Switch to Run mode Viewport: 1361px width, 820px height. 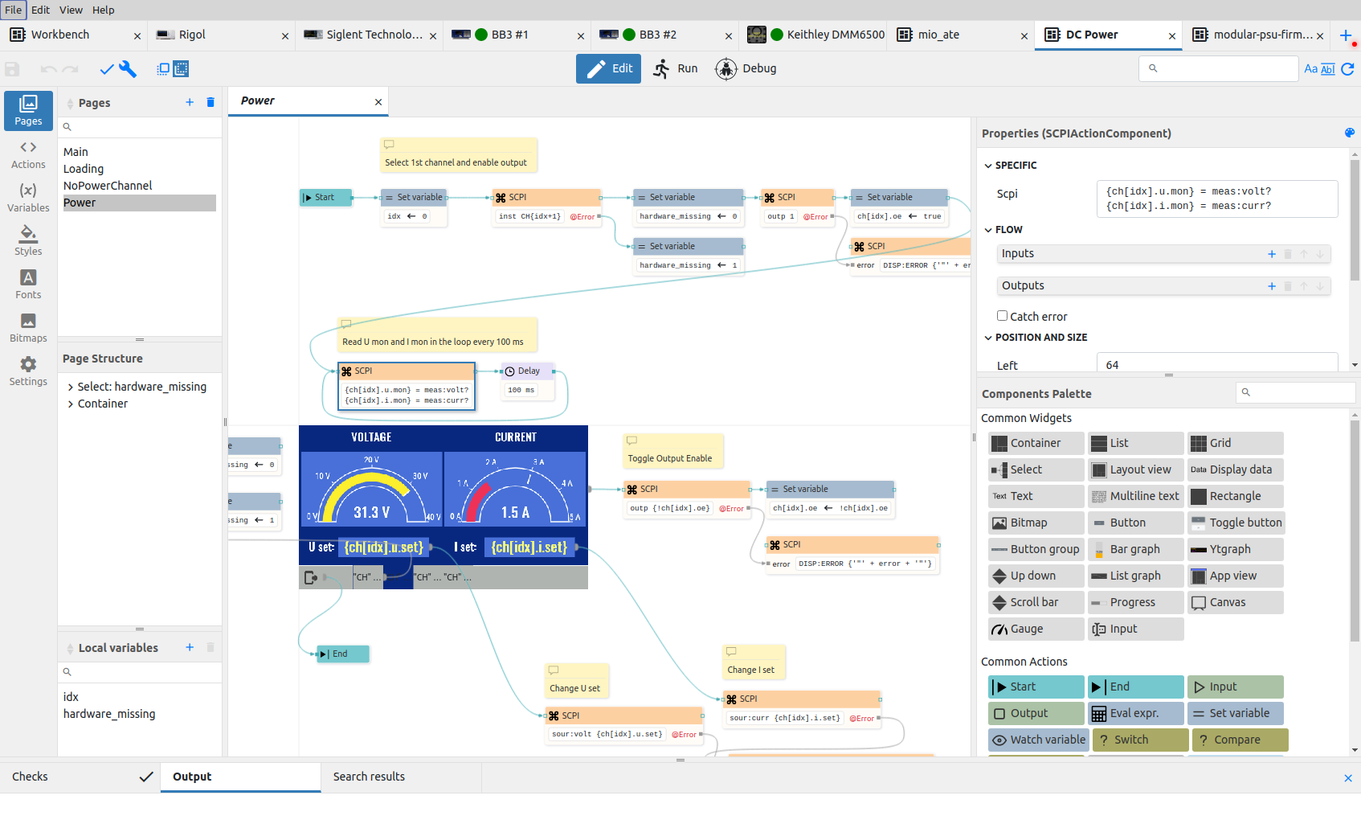676,69
